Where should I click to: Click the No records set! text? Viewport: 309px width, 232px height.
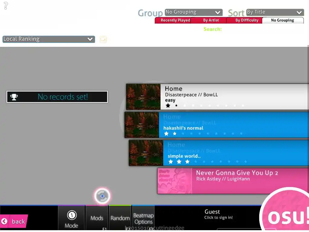[x=63, y=97]
